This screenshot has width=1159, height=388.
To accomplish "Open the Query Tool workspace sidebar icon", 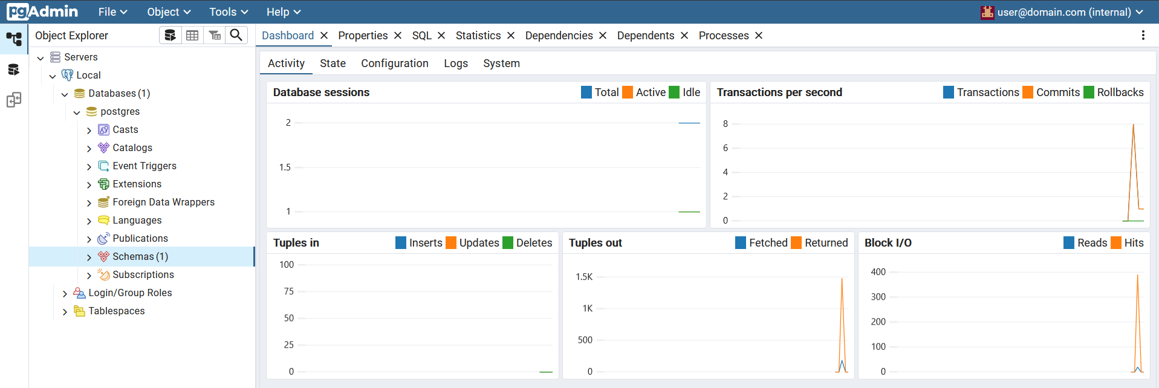I will (x=14, y=70).
